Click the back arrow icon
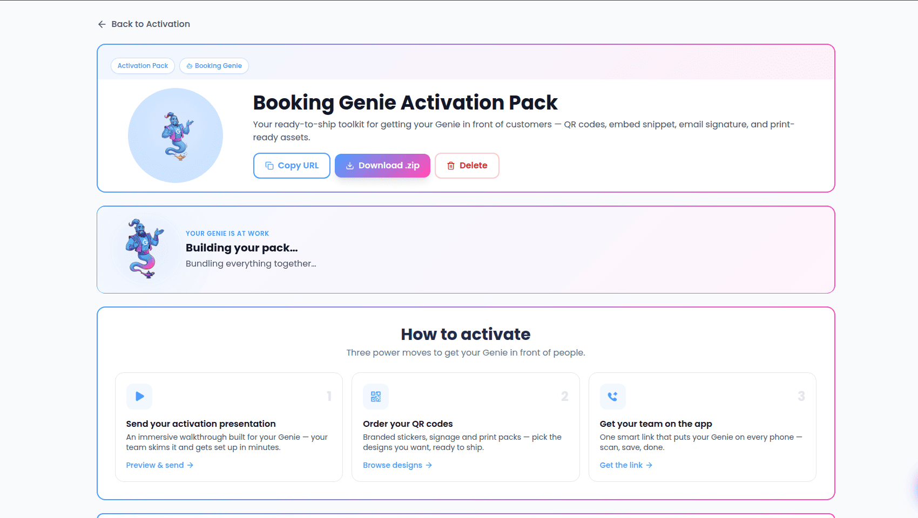 pos(102,24)
